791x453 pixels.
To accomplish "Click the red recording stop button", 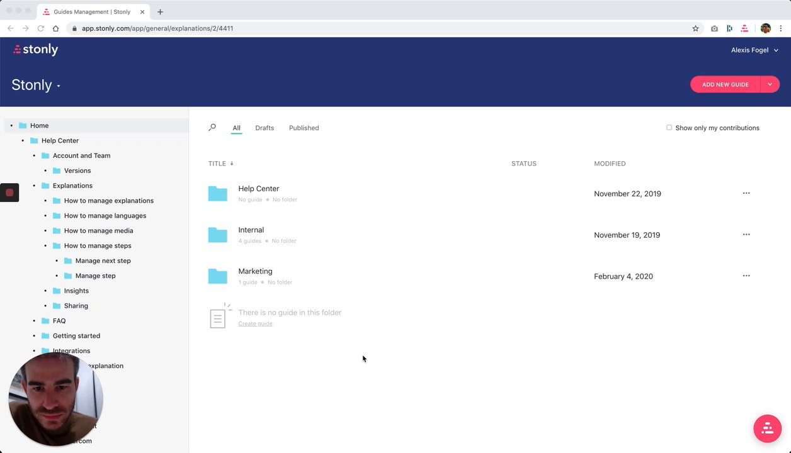I will [x=9, y=193].
